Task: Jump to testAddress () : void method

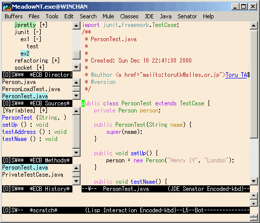Action: (35, 132)
